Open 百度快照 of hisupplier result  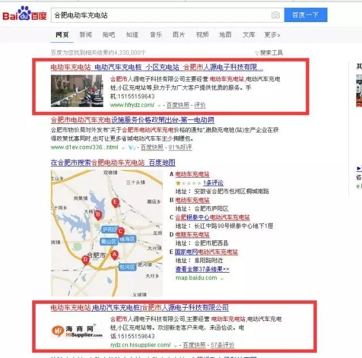tap(194, 345)
